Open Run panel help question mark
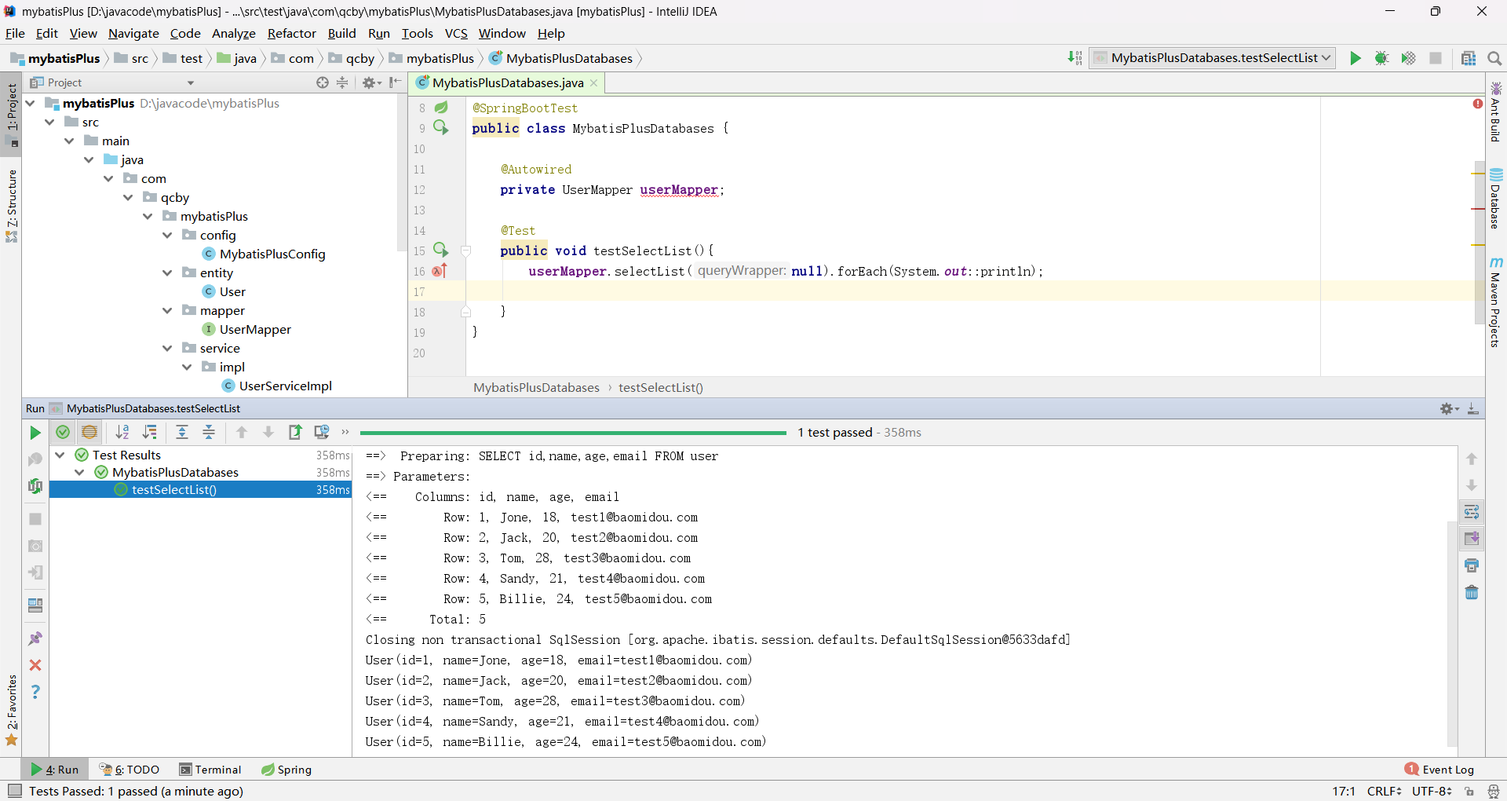 tap(35, 692)
